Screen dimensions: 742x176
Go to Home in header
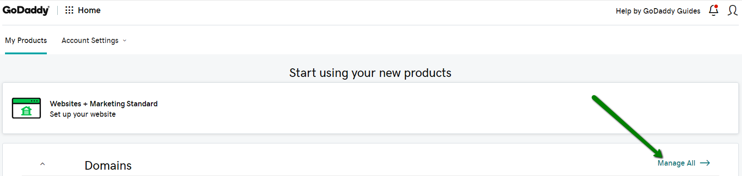pos(89,10)
